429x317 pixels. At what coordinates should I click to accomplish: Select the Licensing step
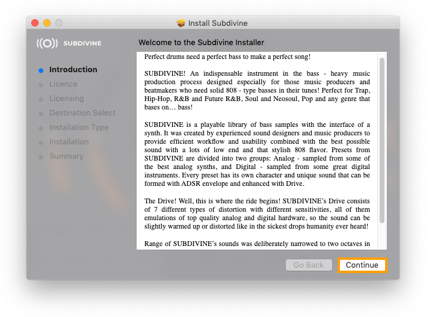(x=66, y=99)
